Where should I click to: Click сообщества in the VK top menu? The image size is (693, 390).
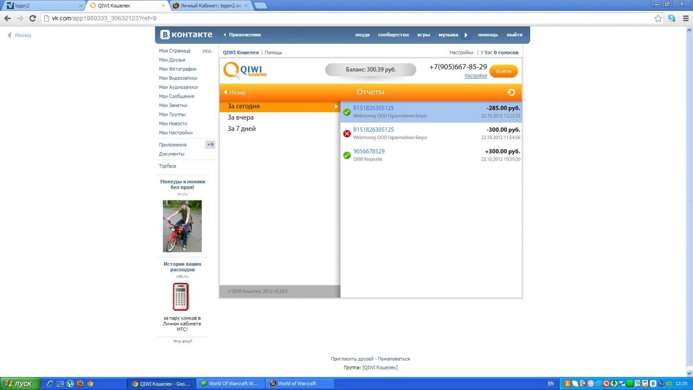click(393, 35)
